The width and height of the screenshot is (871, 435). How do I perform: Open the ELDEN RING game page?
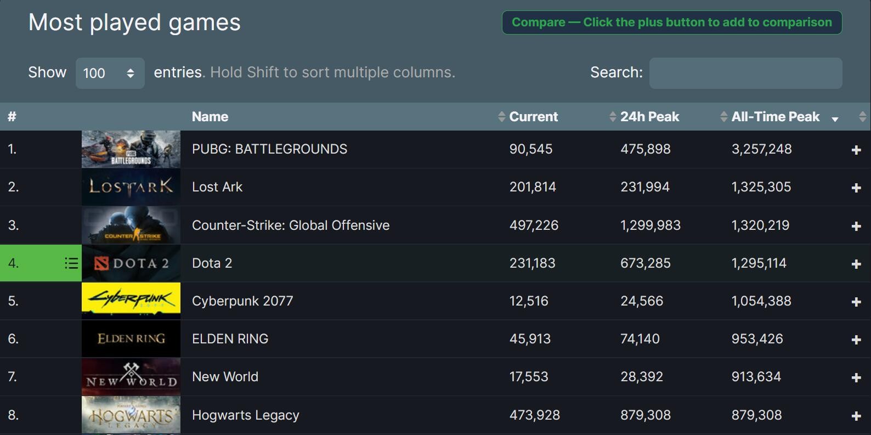coord(230,339)
